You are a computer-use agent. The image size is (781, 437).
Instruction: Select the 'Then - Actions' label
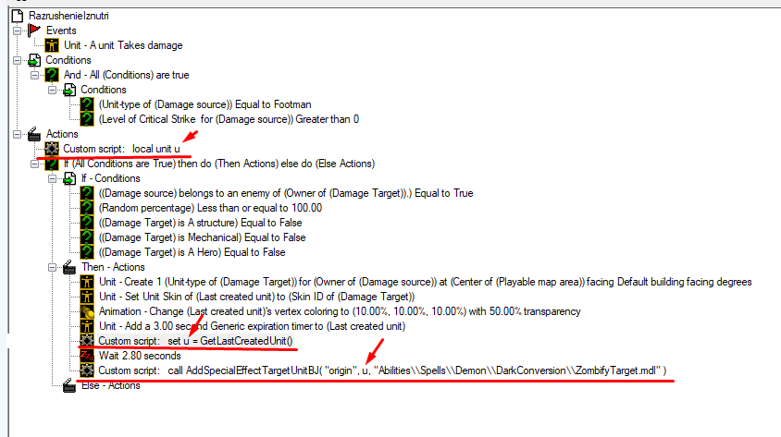point(113,267)
